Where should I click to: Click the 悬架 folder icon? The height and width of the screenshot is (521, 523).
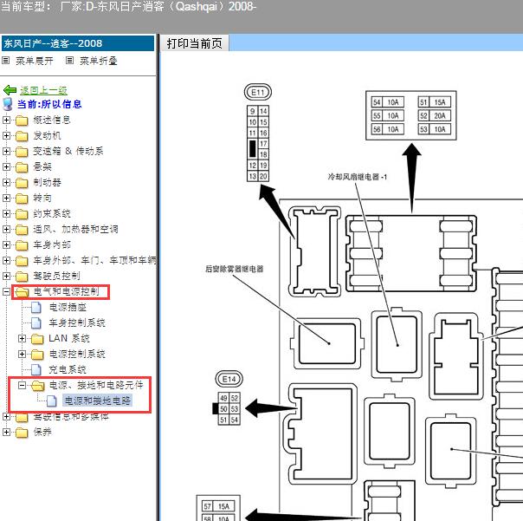22,167
